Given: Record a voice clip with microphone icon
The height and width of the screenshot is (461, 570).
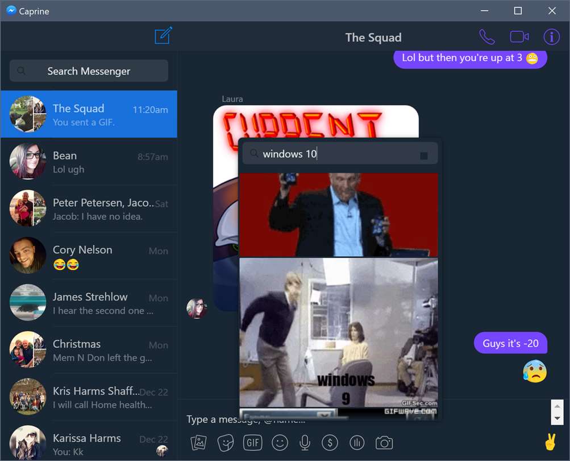Looking at the screenshot, I should (x=305, y=443).
